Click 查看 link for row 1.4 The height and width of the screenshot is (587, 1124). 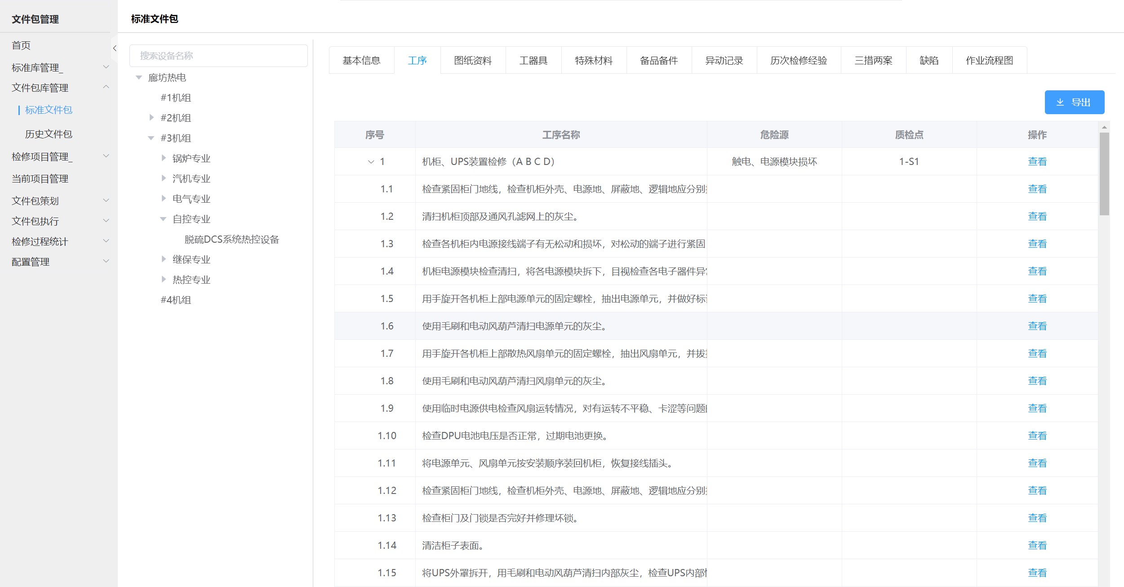pos(1037,271)
